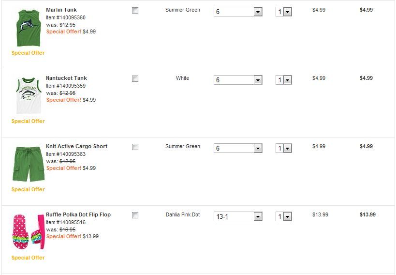This screenshot has height=275, width=396.
Task: Change quantity for Nantucket Tank
Action: click(x=284, y=80)
